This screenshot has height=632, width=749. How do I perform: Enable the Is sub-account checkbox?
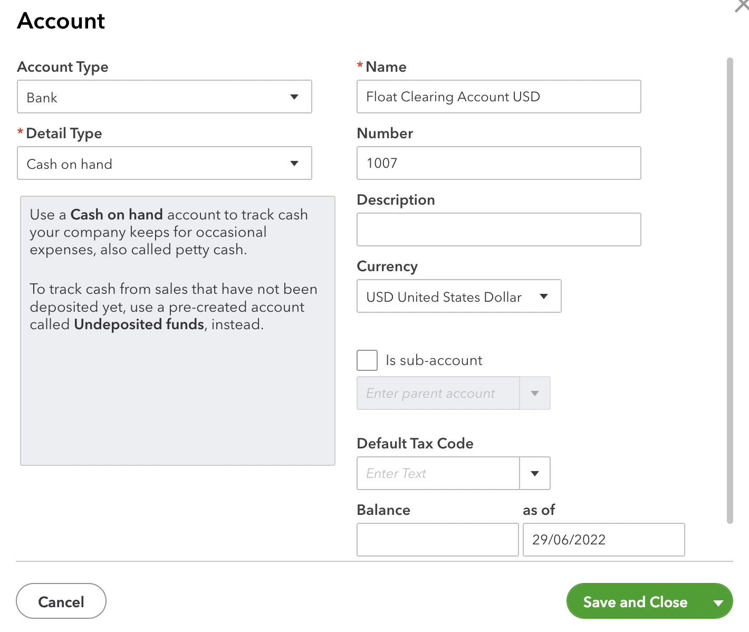point(367,360)
